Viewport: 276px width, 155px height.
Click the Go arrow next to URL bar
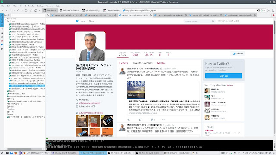pyautogui.click(x=268, y=10)
